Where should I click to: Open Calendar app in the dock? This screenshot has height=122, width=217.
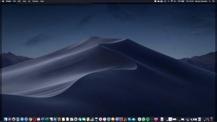coord(39,119)
